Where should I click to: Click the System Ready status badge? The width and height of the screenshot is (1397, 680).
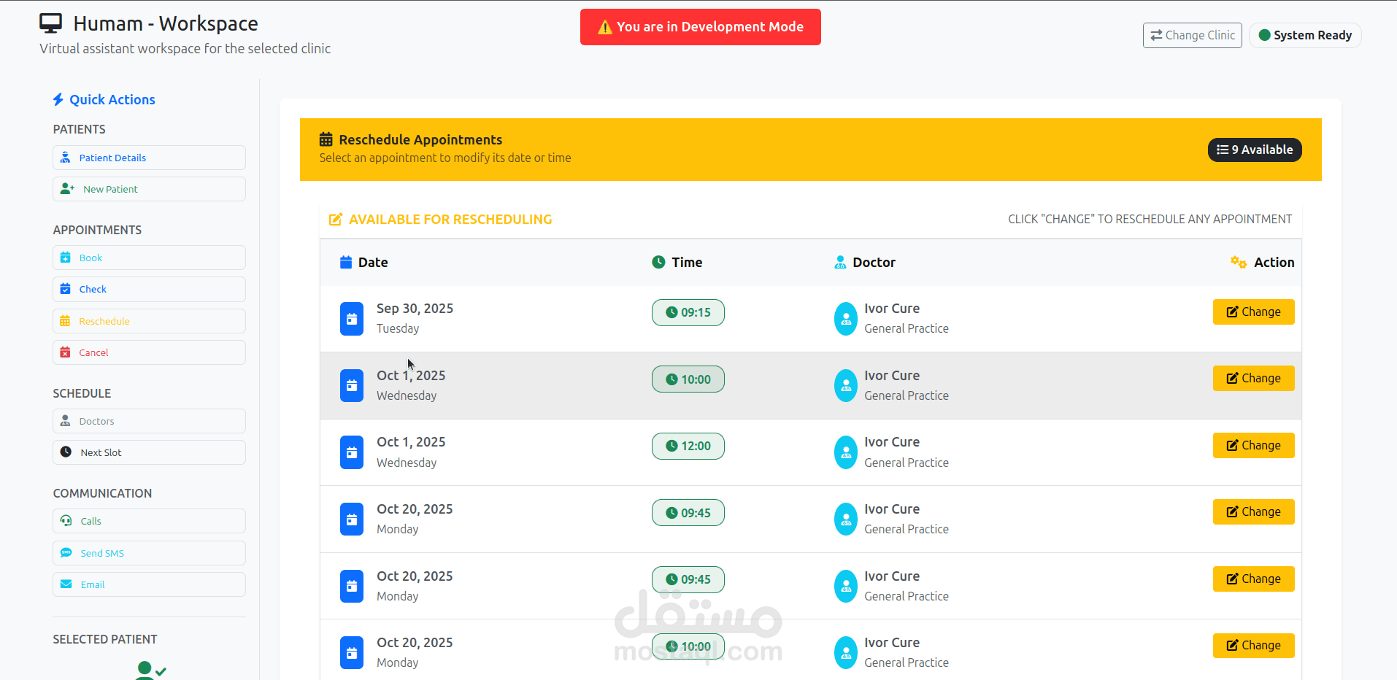(x=1305, y=35)
